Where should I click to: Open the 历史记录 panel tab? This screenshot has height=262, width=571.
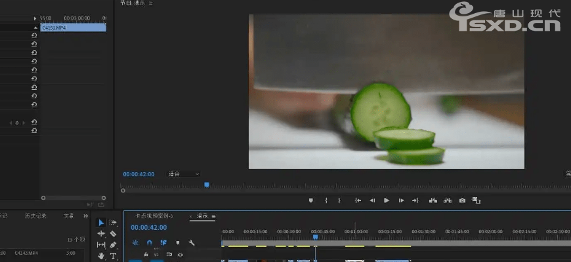35,215
